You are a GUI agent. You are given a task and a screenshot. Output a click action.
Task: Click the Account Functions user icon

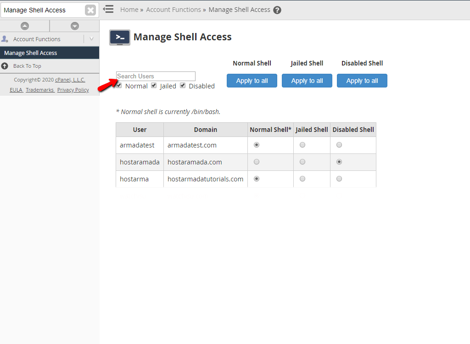click(5, 39)
